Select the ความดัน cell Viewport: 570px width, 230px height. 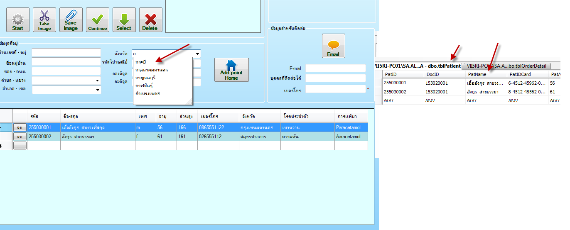(x=307, y=137)
